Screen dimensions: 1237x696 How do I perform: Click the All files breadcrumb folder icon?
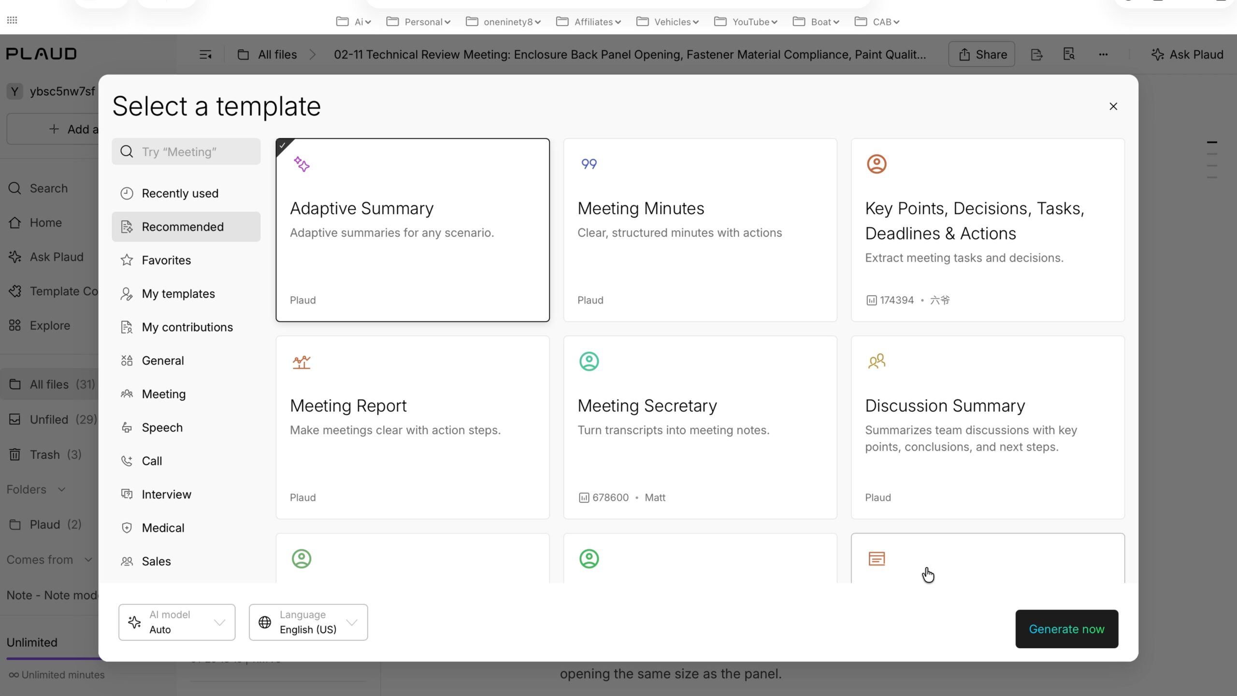(x=244, y=55)
